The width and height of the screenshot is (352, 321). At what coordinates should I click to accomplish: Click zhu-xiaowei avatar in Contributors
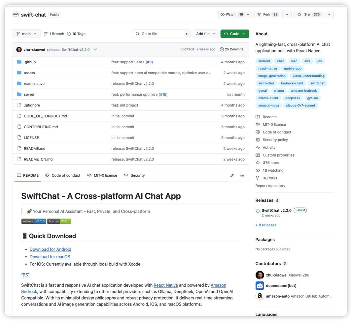click(260, 275)
